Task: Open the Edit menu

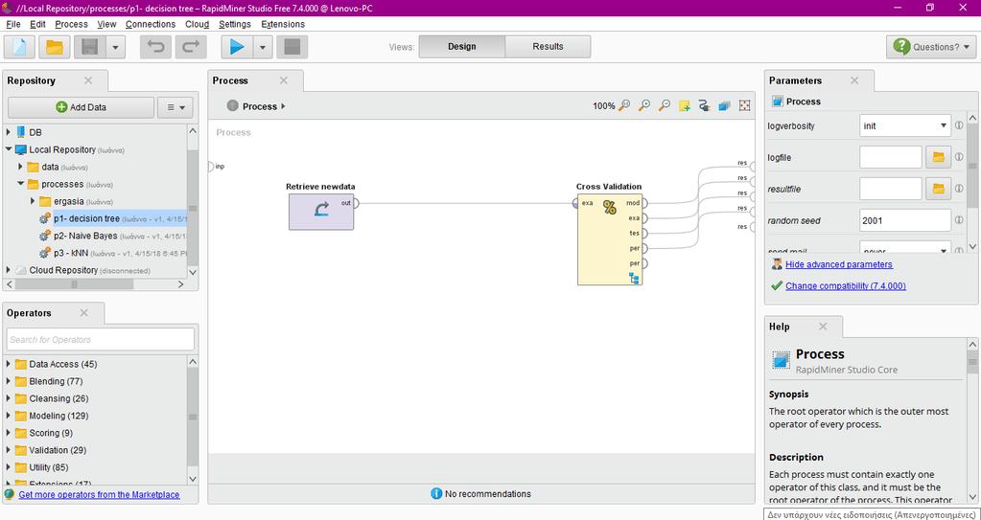Action: [x=37, y=24]
